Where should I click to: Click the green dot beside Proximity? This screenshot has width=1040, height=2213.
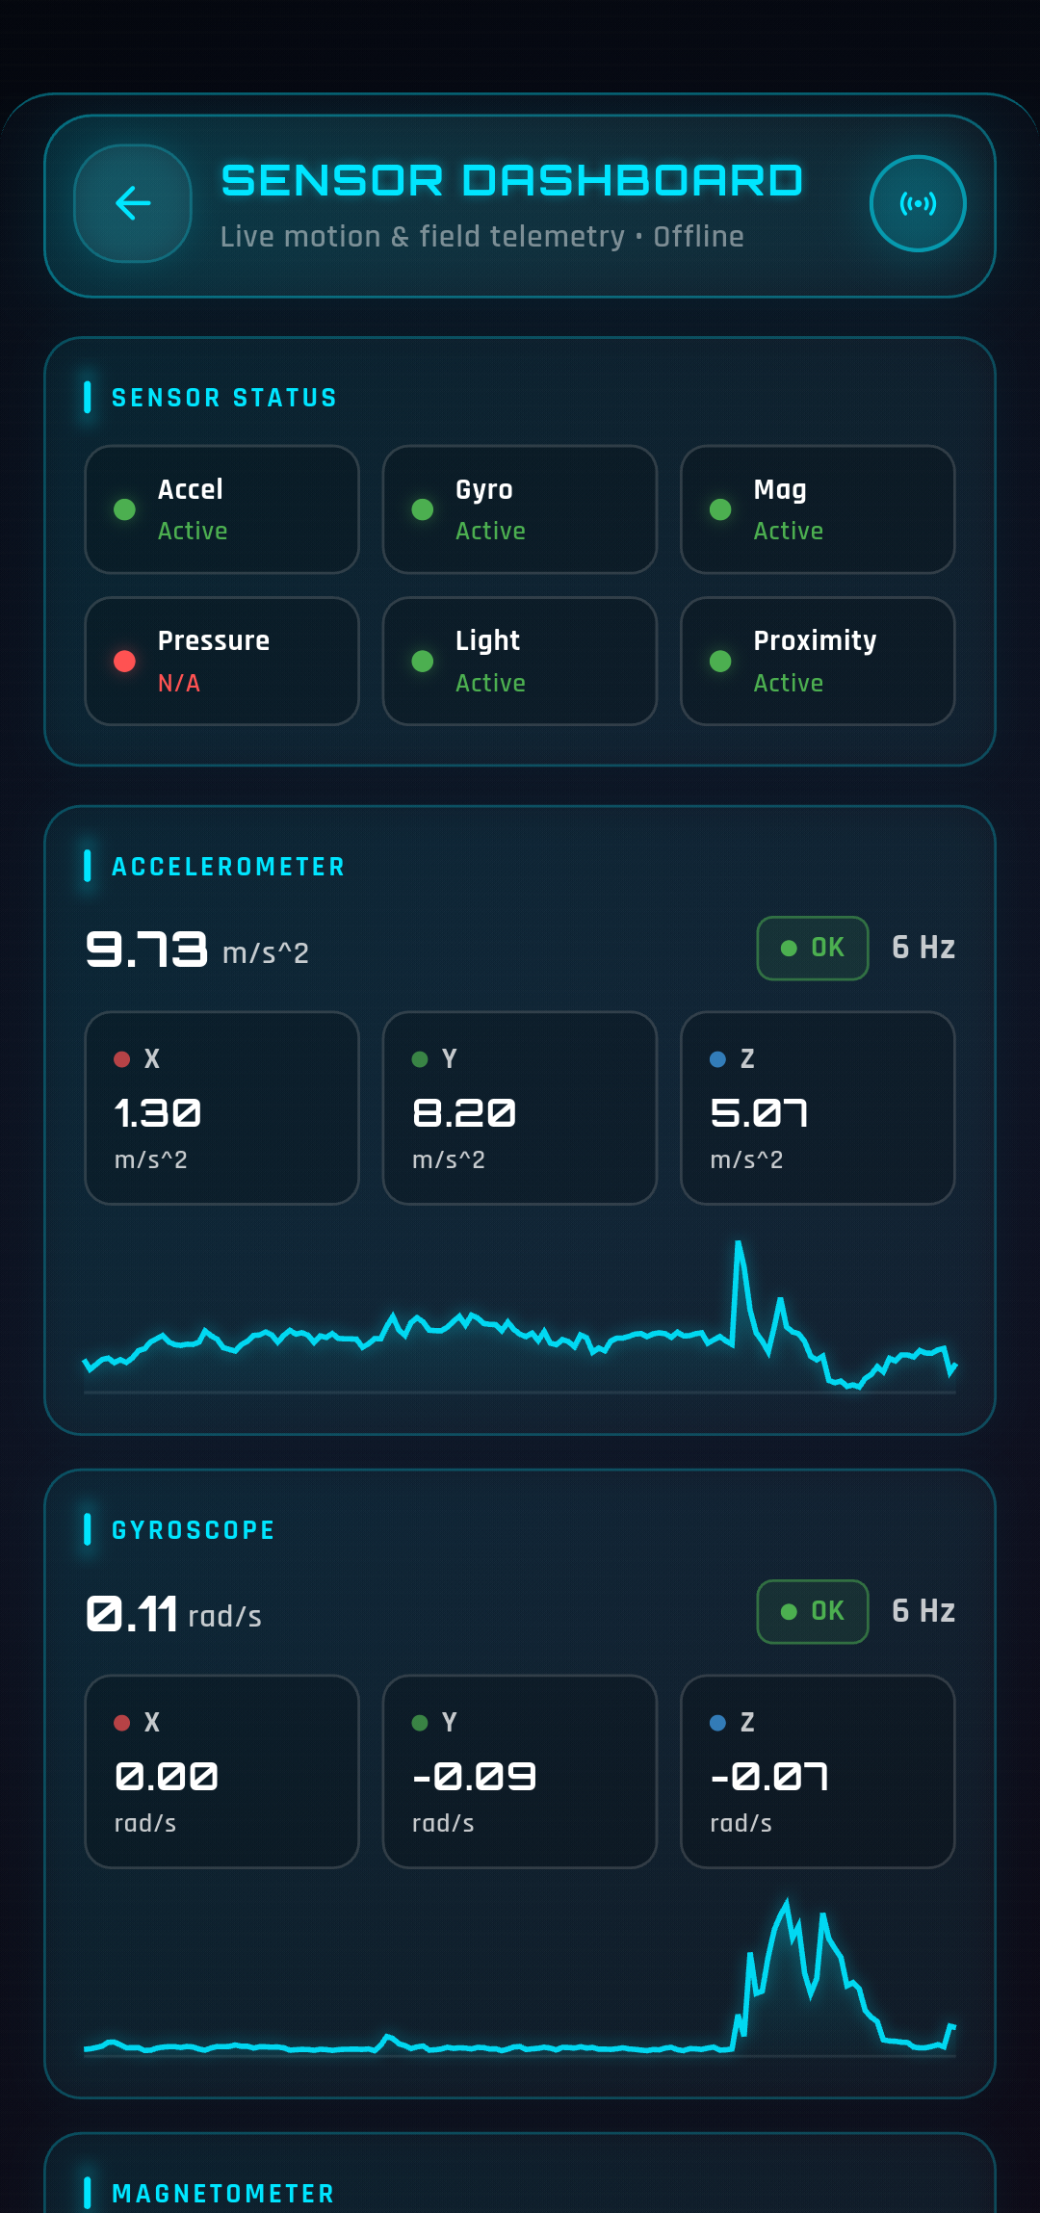click(x=720, y=661)
